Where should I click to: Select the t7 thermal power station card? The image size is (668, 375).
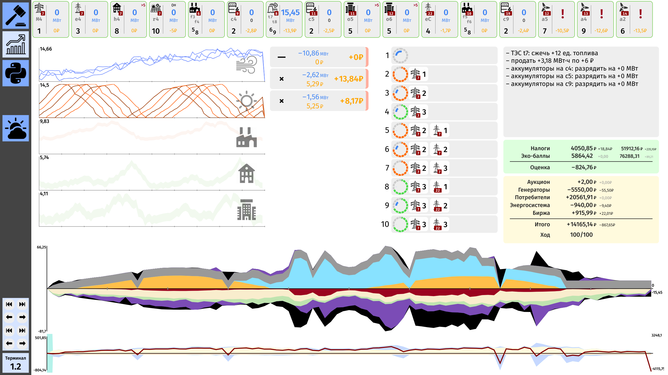click(x=284, y=20)
